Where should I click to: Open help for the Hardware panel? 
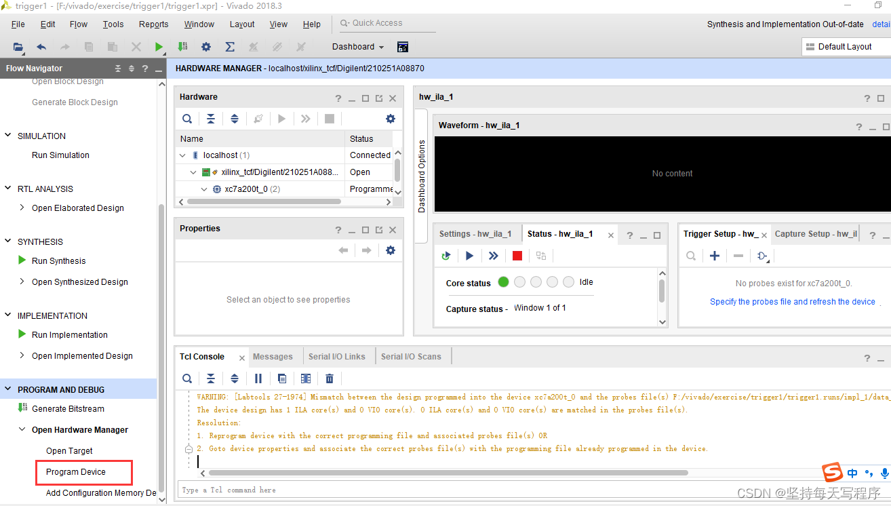pyautogui.click(x=338, y=98)
